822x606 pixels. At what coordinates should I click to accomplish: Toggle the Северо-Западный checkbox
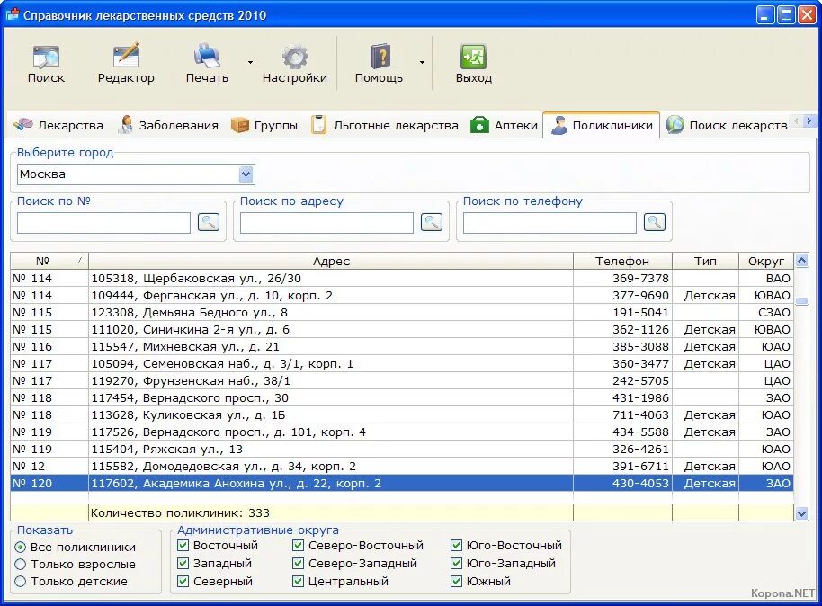coord(299,564)
